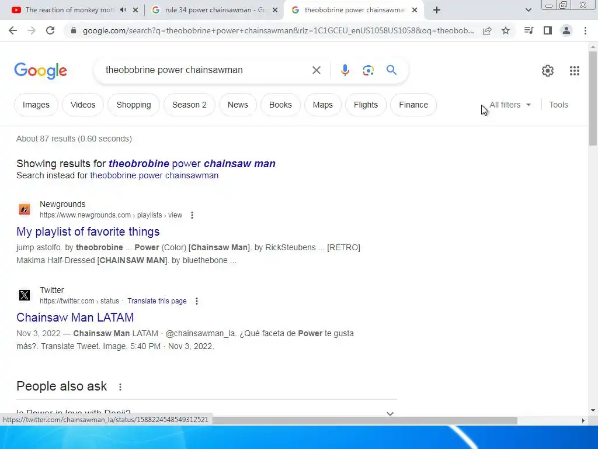Image resolution: width=598 pixels, height=449 pixels.
Task: Search by image with Google Lens
Action: (x=368, y=70)
